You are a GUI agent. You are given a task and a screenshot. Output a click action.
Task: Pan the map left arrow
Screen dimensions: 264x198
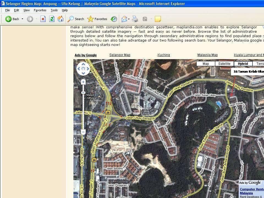coord(79,69)
